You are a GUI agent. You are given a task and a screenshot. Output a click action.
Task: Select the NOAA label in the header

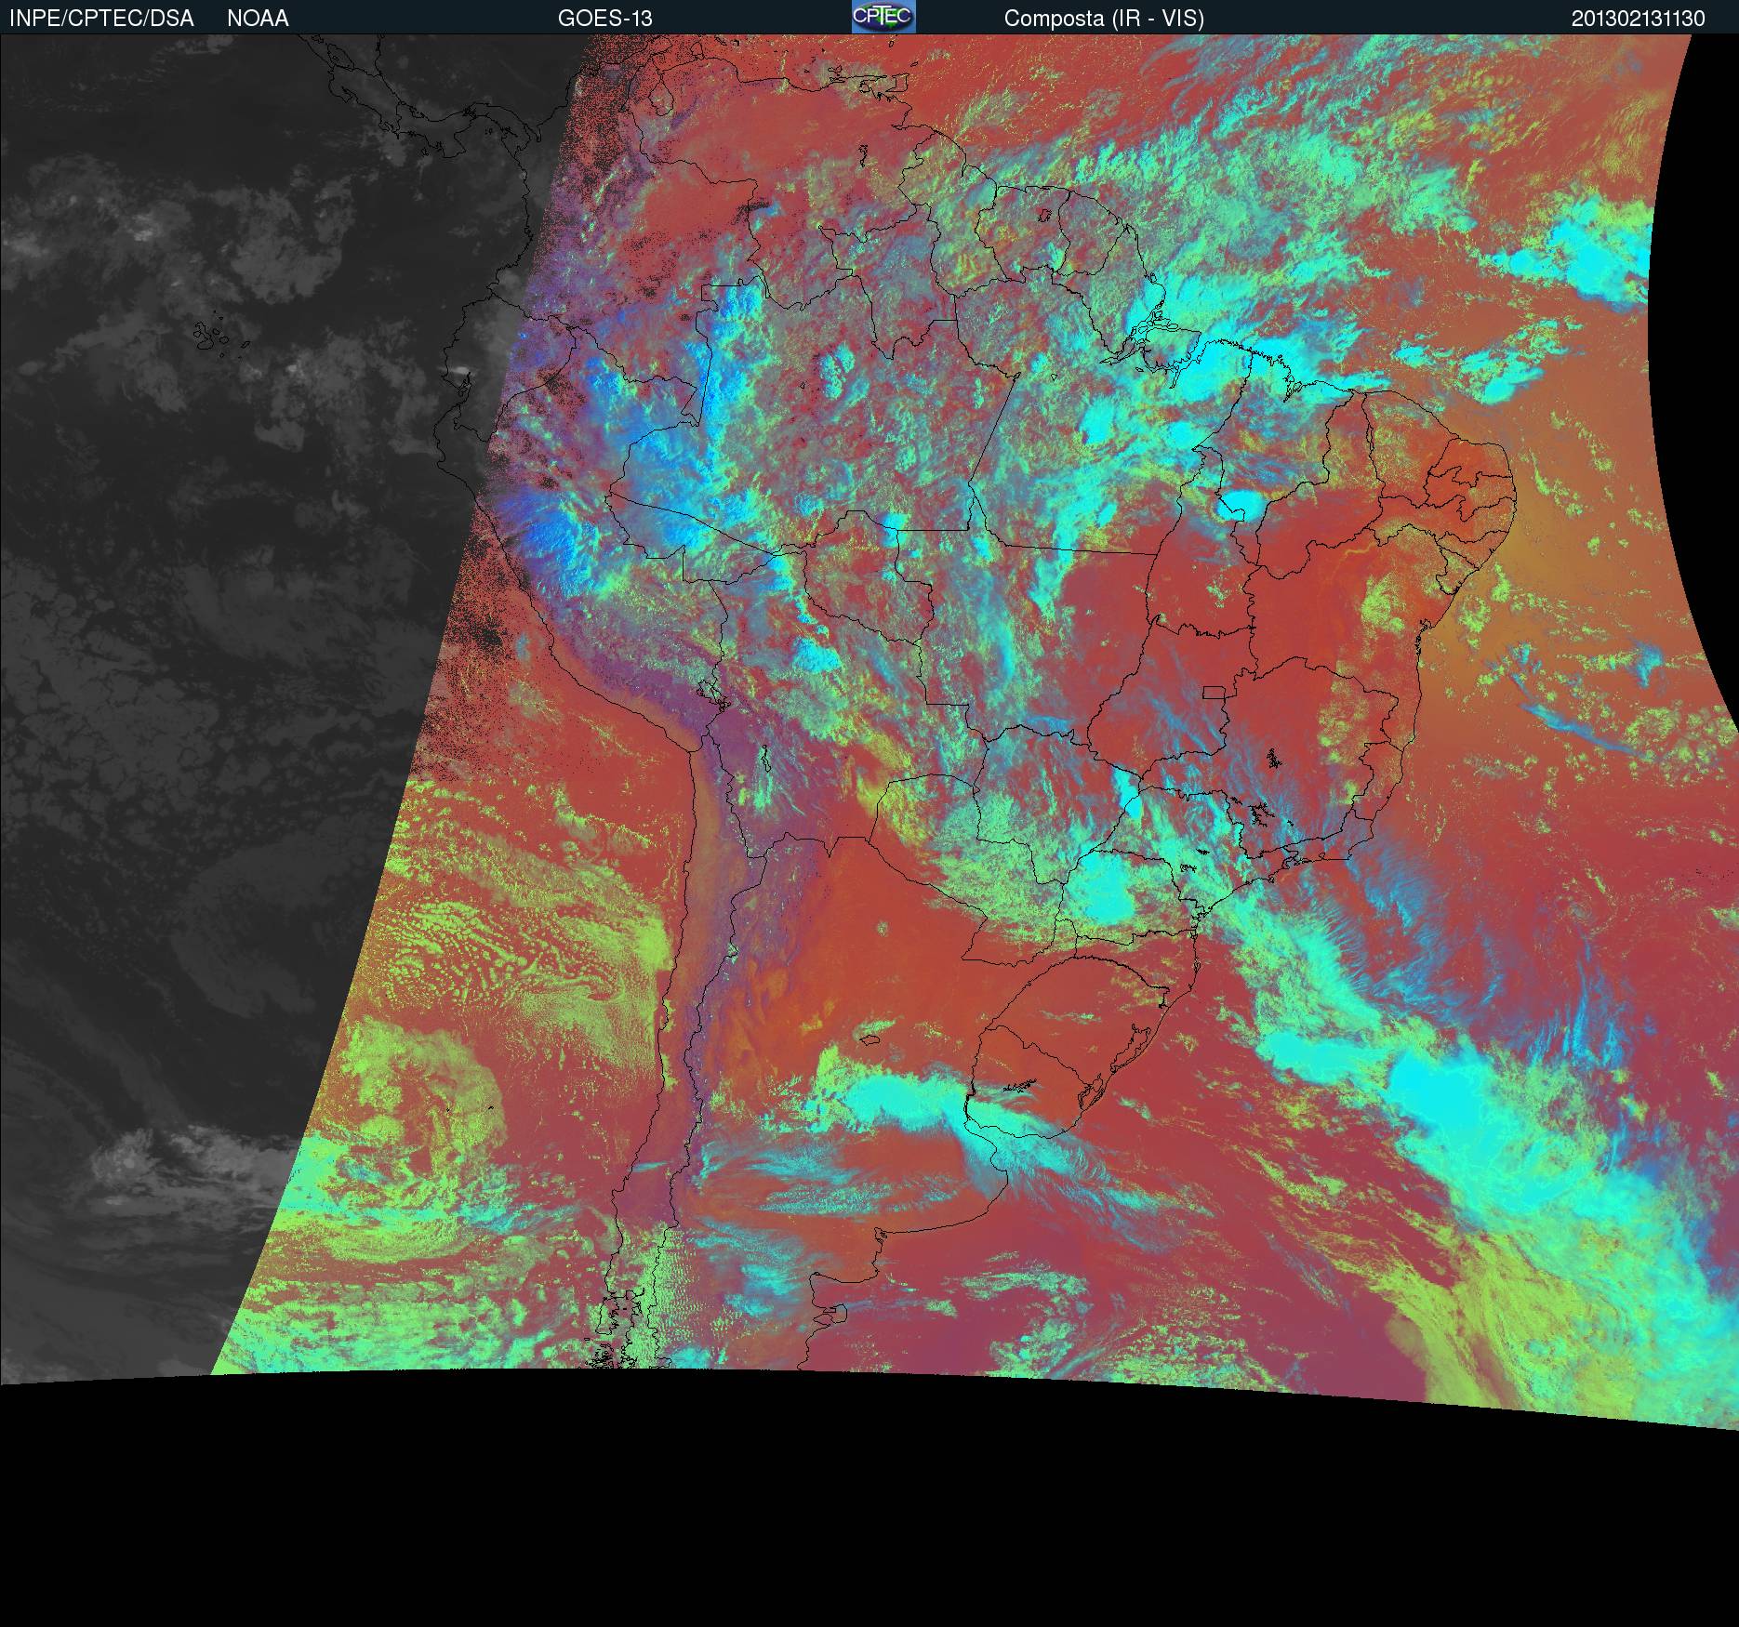click(258, 19)
